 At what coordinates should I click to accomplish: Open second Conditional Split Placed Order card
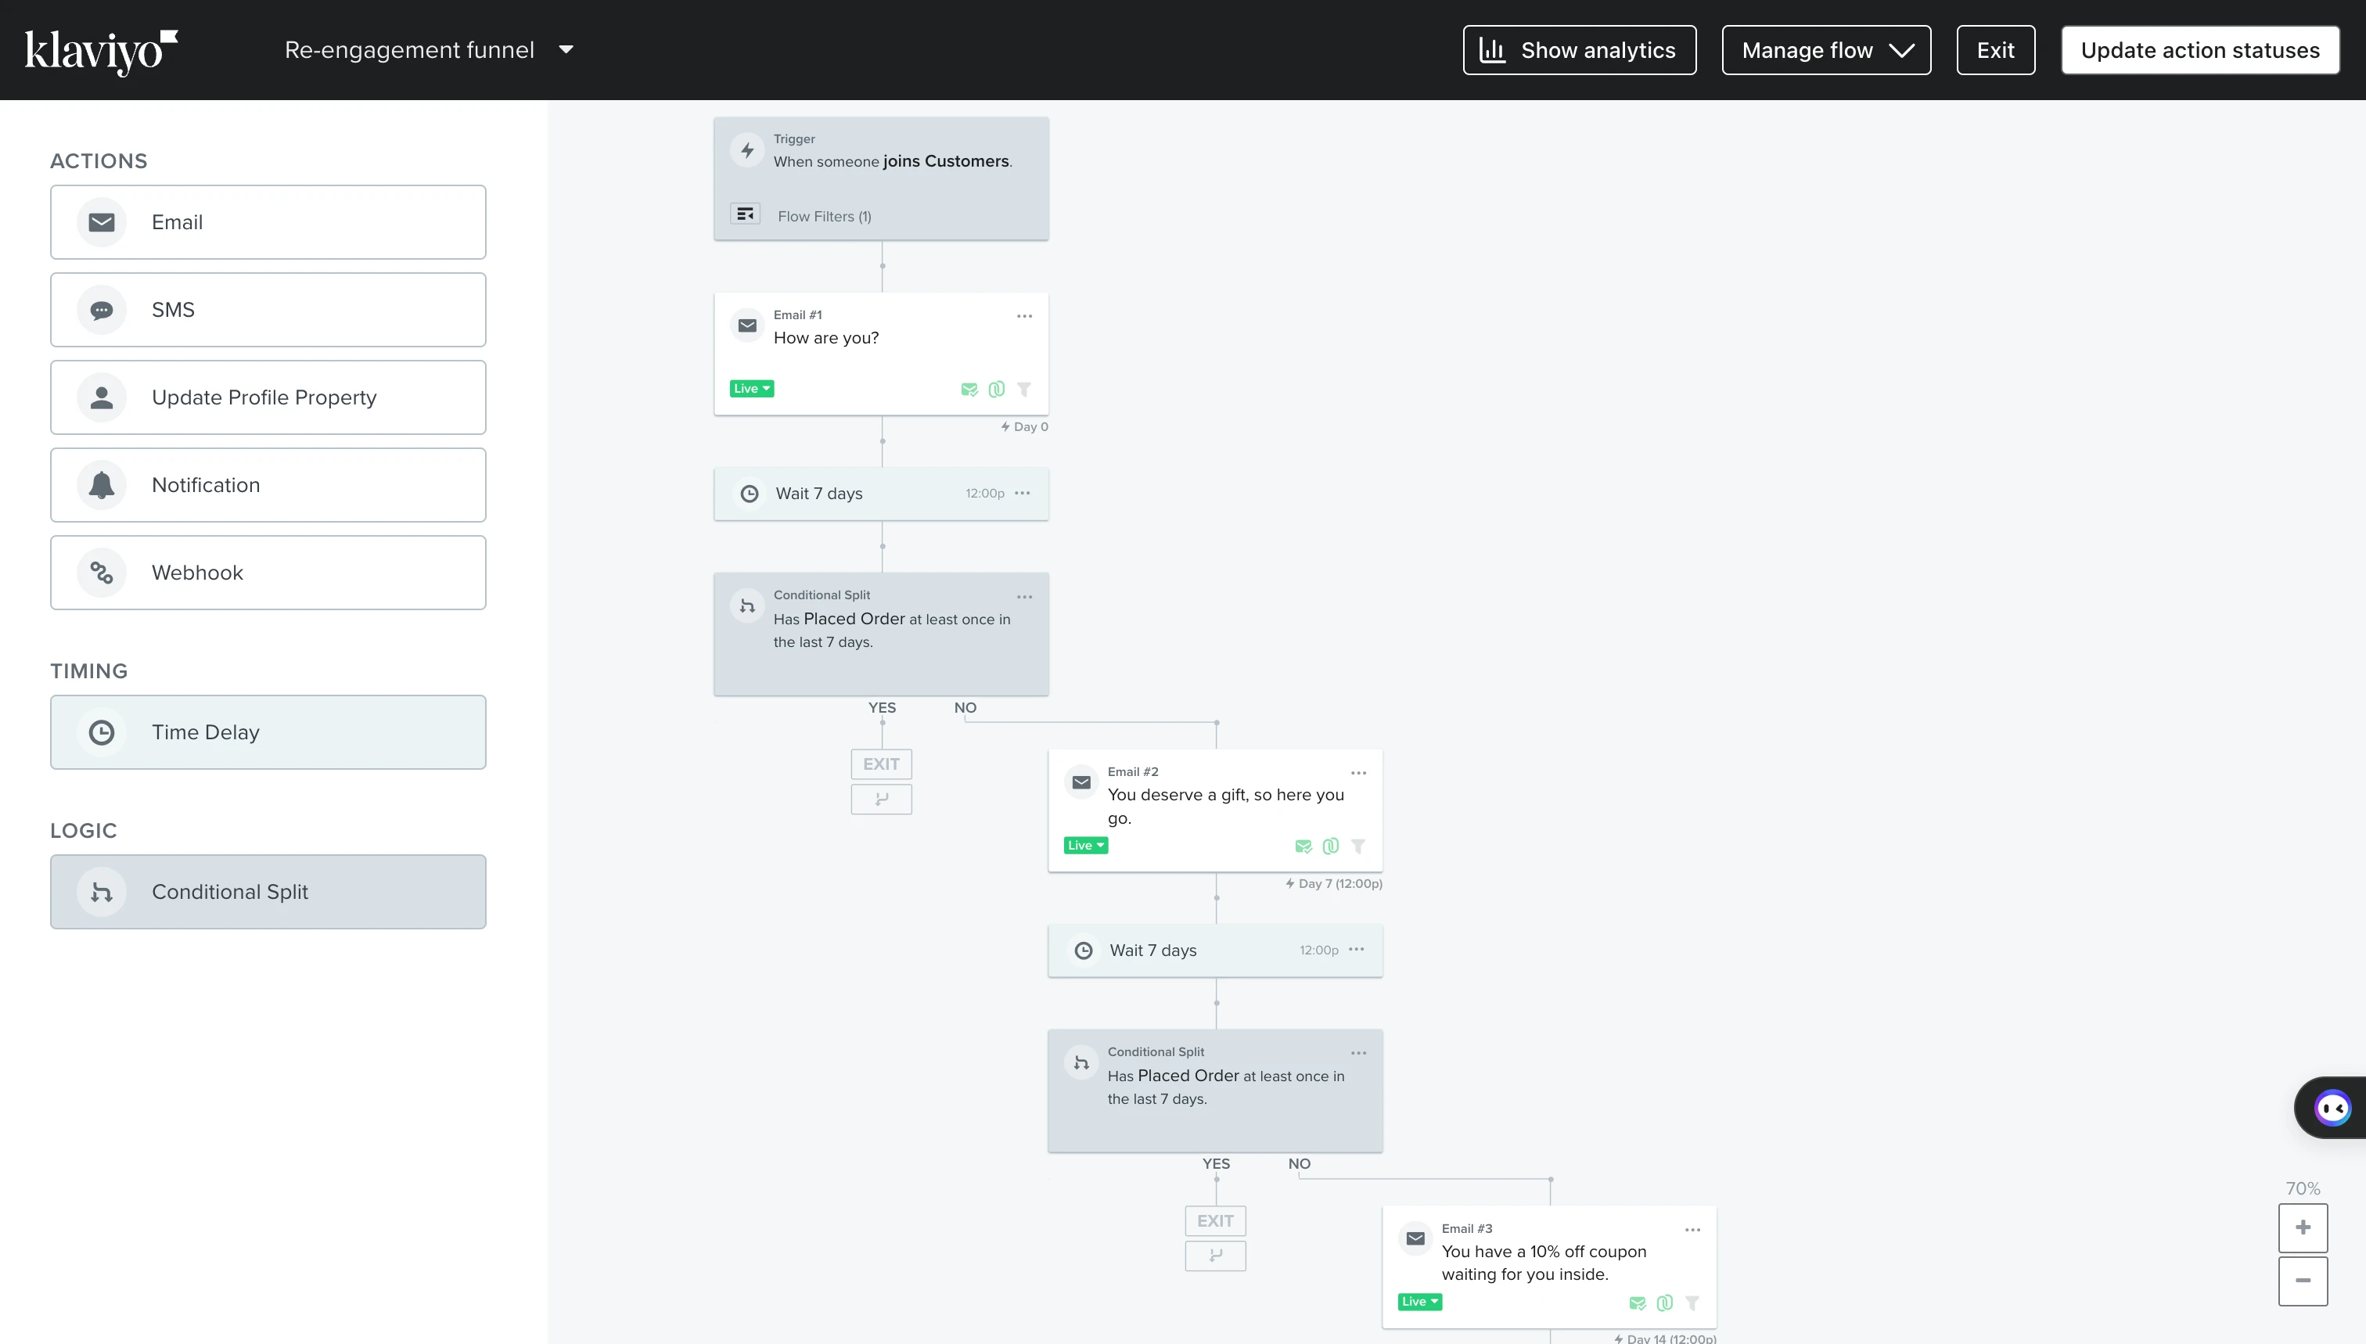pos(1216,1091)
